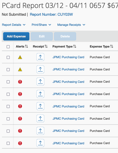Tick the select-all checkbox in the table header
Image resolution: width=118 pixels, height=153 pixels.
(8, 47)
